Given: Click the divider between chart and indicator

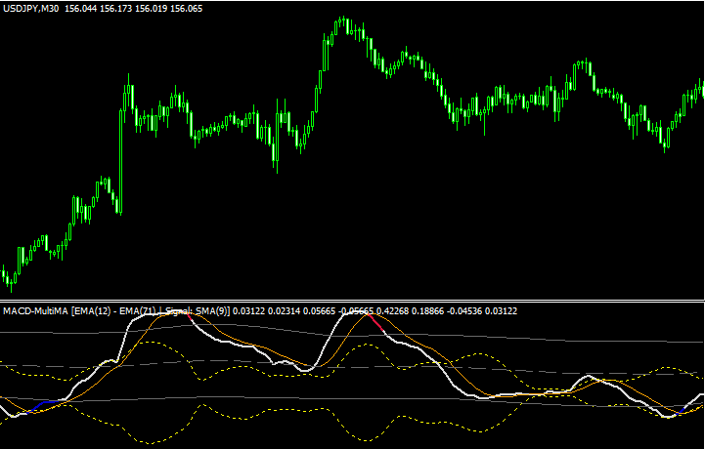Looking at the screenshot, I should [x=352, y=302].
